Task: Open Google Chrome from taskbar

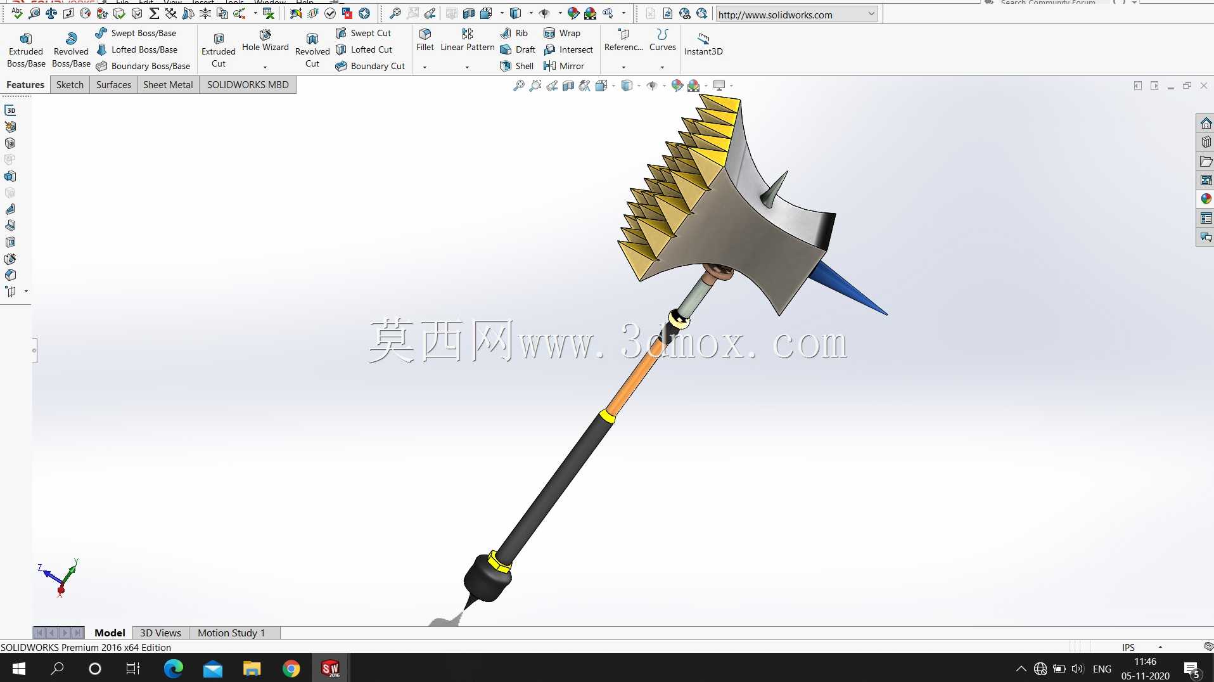Action: tap(291, 668)
